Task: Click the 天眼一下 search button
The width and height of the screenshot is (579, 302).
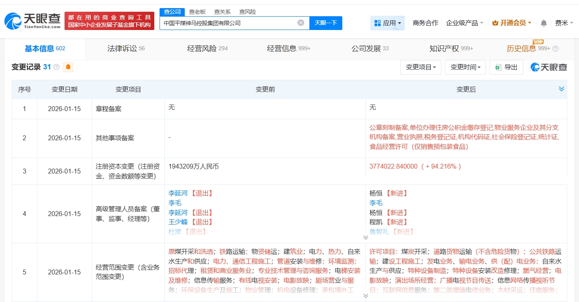Action: [326, 23]
